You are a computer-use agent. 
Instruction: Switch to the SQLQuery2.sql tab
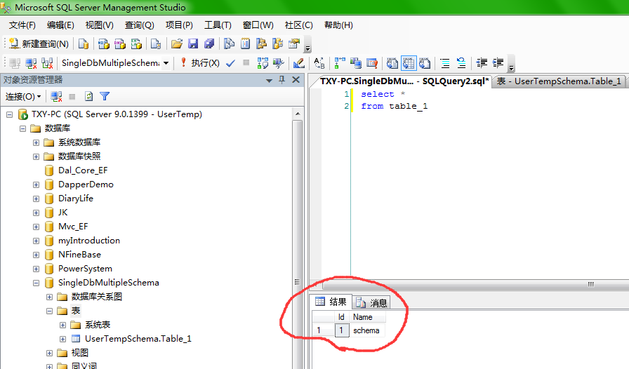[x=404, y=81]
